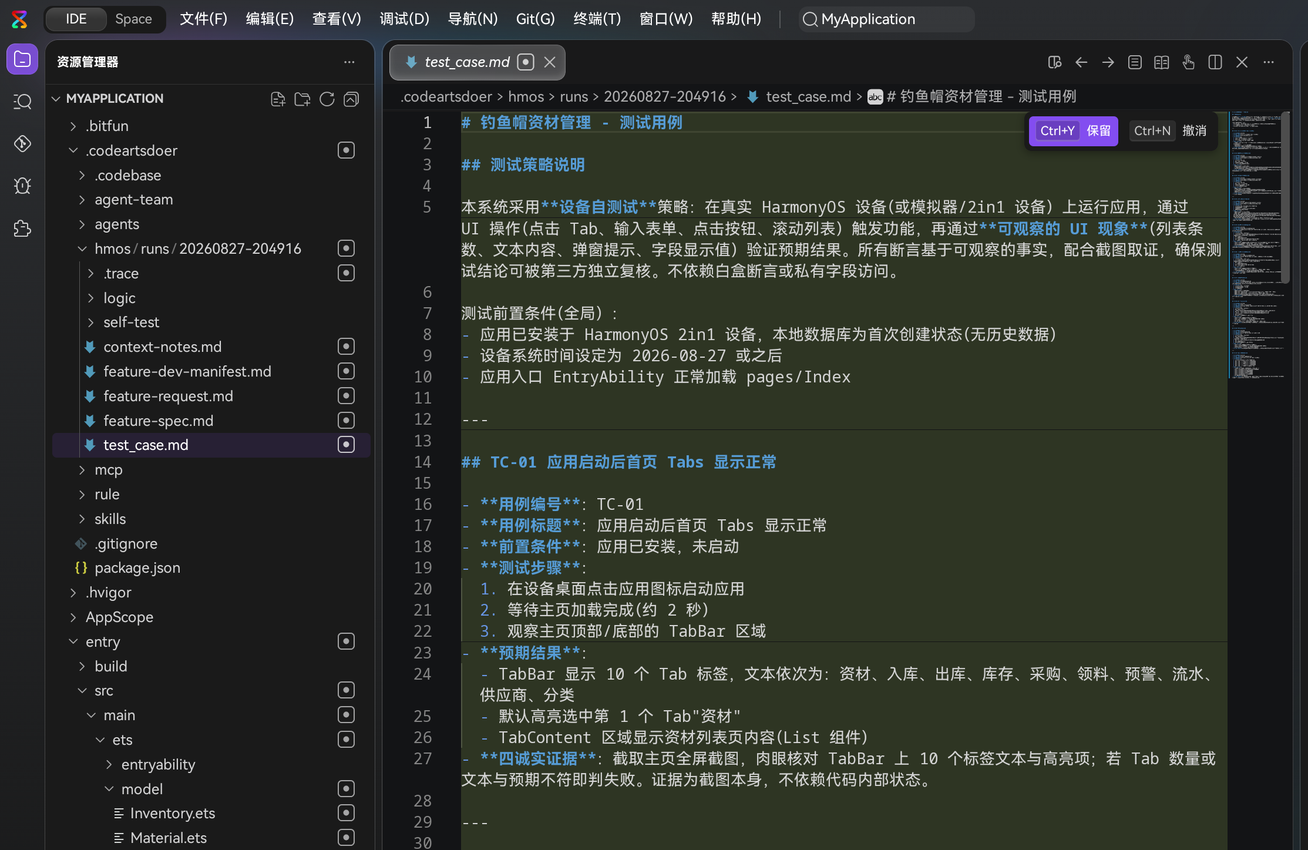Click the CodeArts app logo
1308x850 pixels.
[19, 19]
